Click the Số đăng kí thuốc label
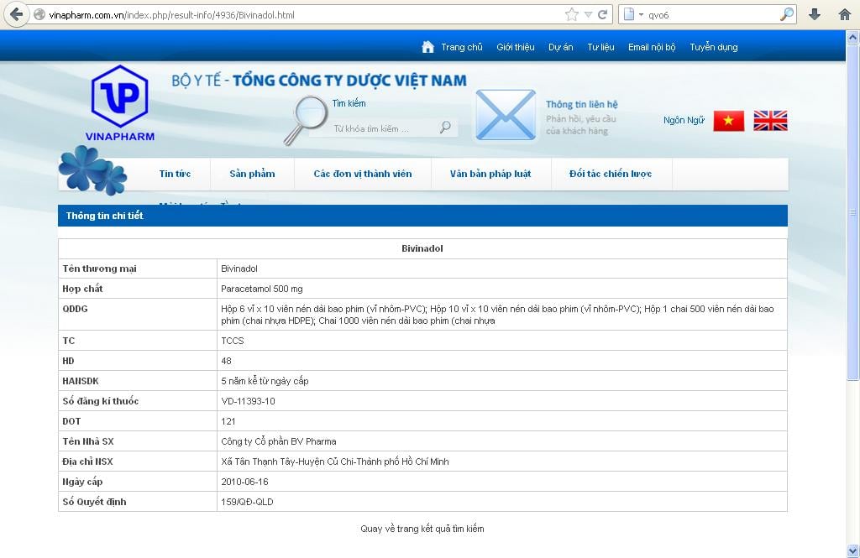The image size is (860, 558). coord(101,401)
